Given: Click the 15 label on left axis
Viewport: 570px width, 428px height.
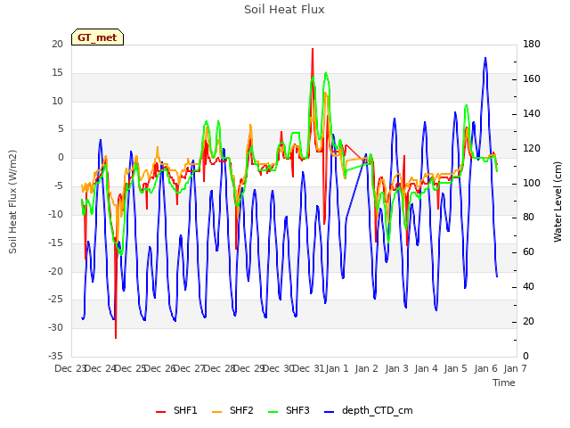Looking at the screenshot, I should [x=57, y=73].
